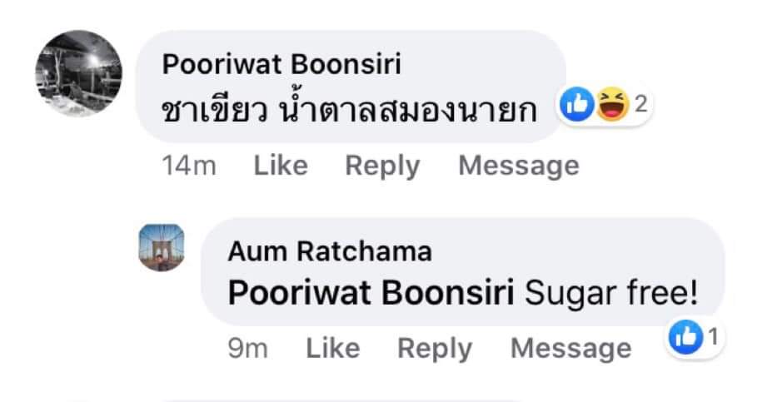Visit Aum Ratchama's profile via name

pyautogui.click(x=330, y=252)
